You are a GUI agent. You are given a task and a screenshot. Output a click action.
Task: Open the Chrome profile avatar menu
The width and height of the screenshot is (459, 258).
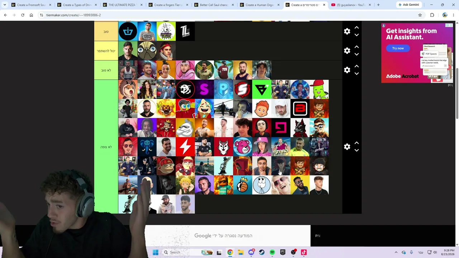pos(445,15)
